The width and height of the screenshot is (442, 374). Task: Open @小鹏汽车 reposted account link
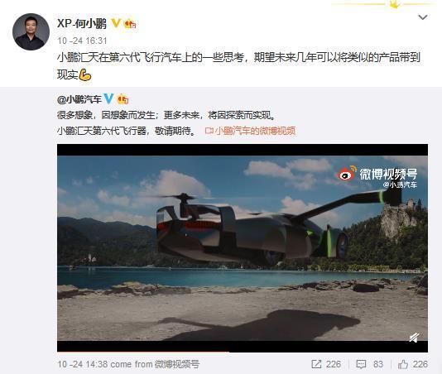click(79, 99)
